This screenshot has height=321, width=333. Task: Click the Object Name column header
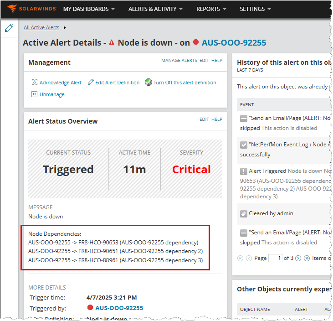point(255,309)
